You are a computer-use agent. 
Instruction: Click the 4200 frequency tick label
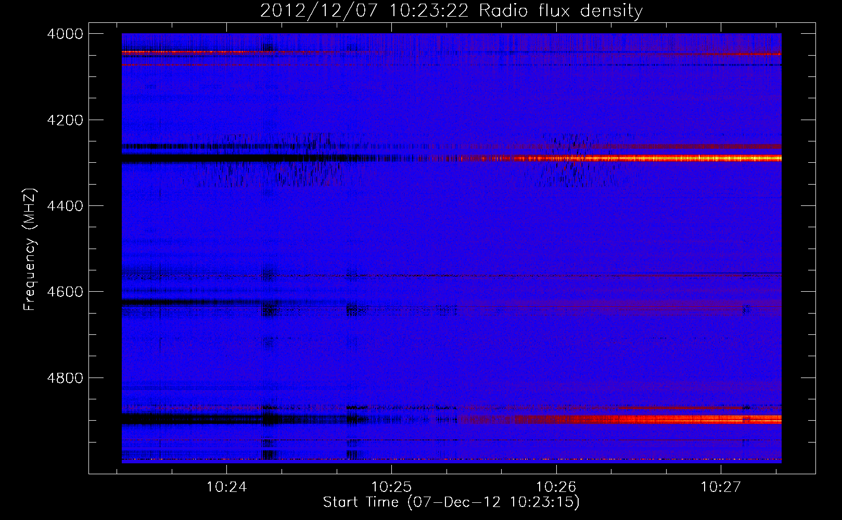[65, 120]
